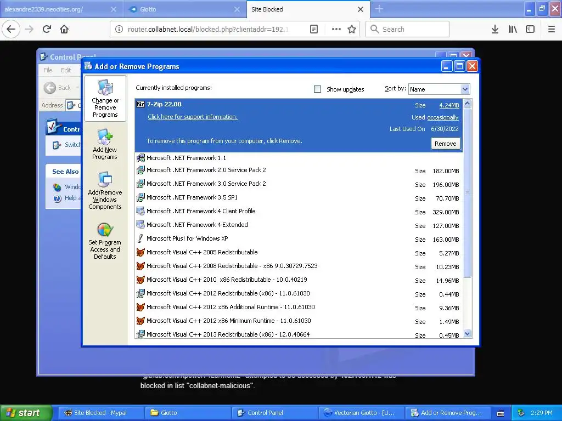The image size is (562, 421).
Task: Click the 'occasionally' usage link
Action: 443,117
